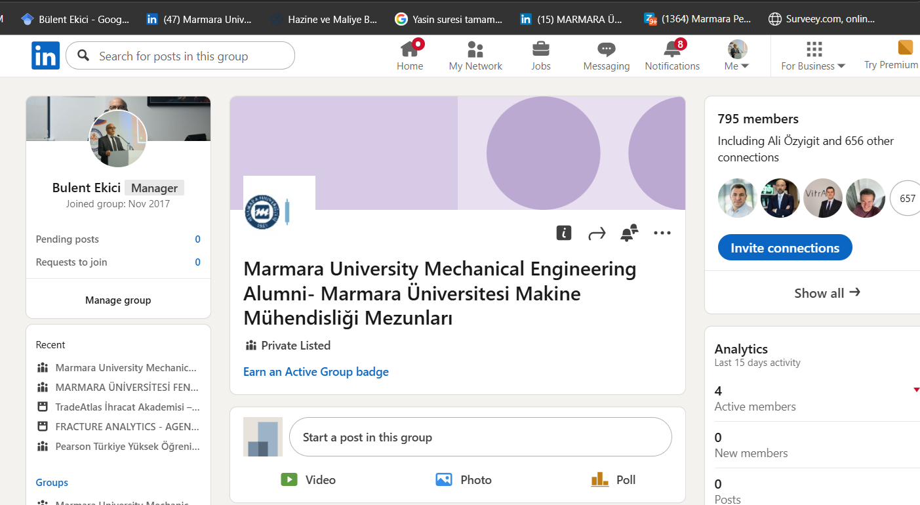Click Start a post in this group
Viewport: 920px width, 505px height.
tap(481, 437)
